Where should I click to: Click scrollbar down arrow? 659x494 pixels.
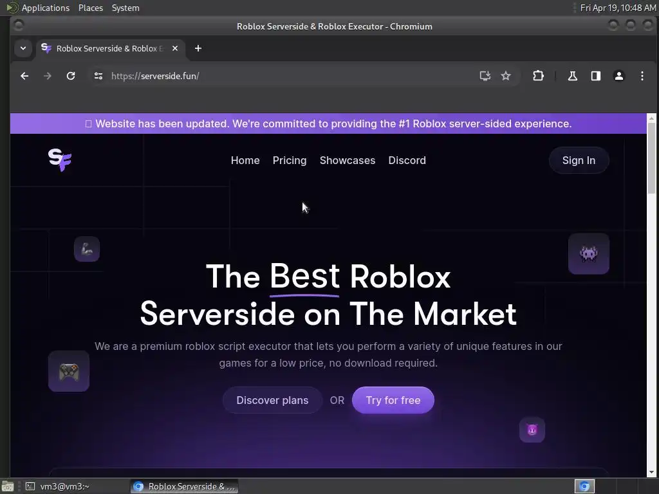click(651, 472)
